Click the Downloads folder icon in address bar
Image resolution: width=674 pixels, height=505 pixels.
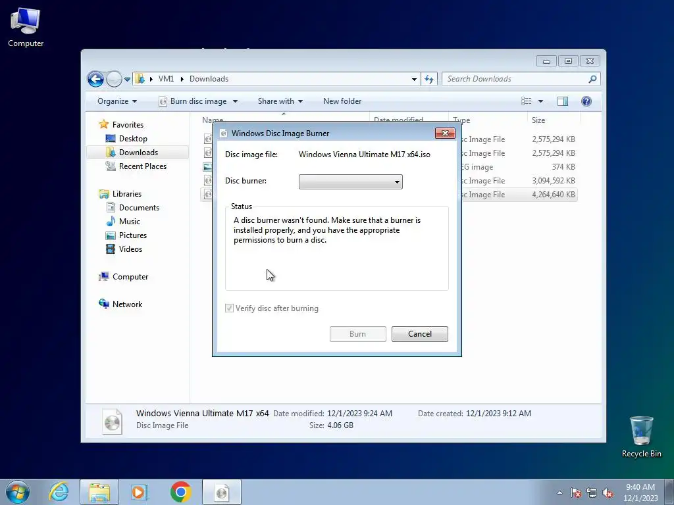pos(140,79)
